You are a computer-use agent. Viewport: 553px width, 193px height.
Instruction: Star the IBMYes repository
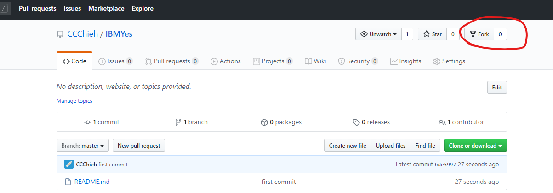coord(432,34)
